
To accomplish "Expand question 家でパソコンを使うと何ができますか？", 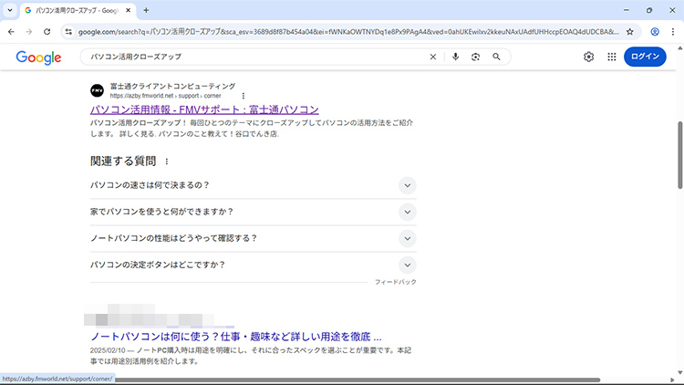I will [x=407, y=212].
